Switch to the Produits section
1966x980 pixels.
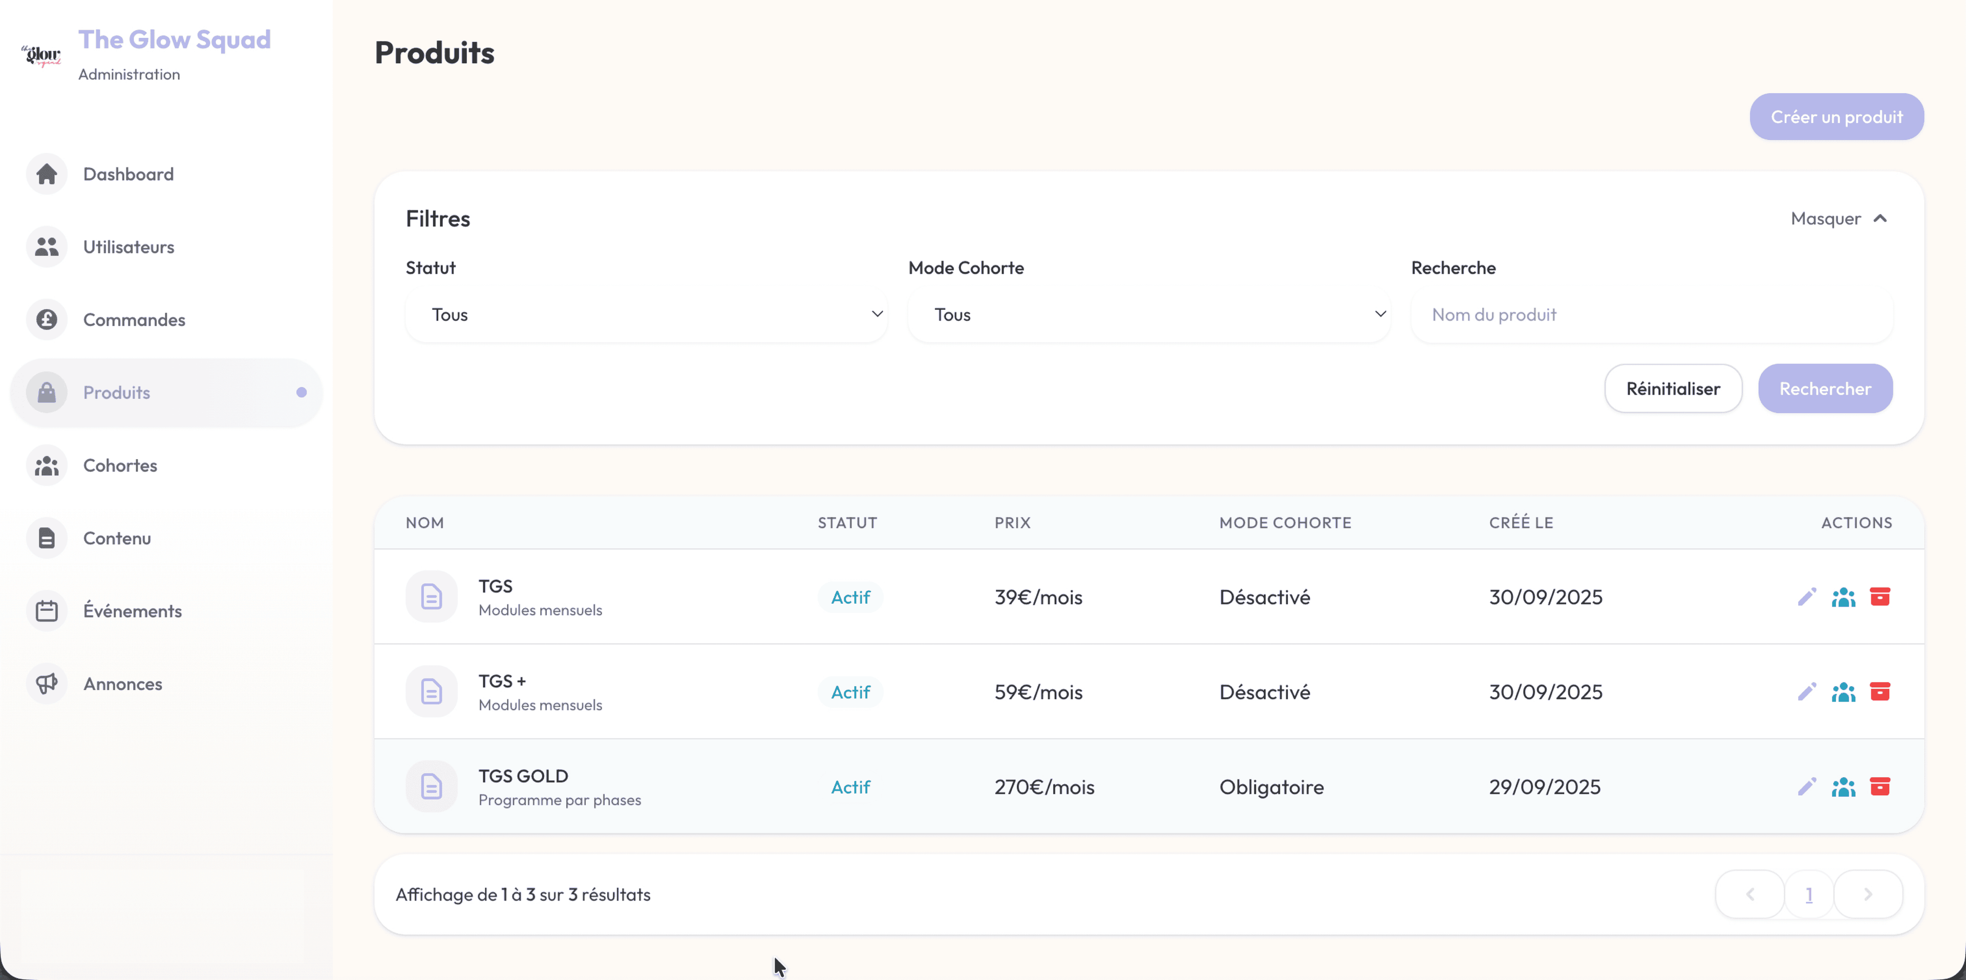coord(116,392)
